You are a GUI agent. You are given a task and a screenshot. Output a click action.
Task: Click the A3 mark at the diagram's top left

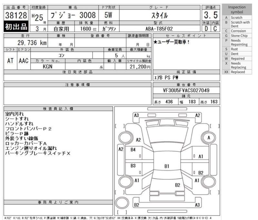click(136, 115)
